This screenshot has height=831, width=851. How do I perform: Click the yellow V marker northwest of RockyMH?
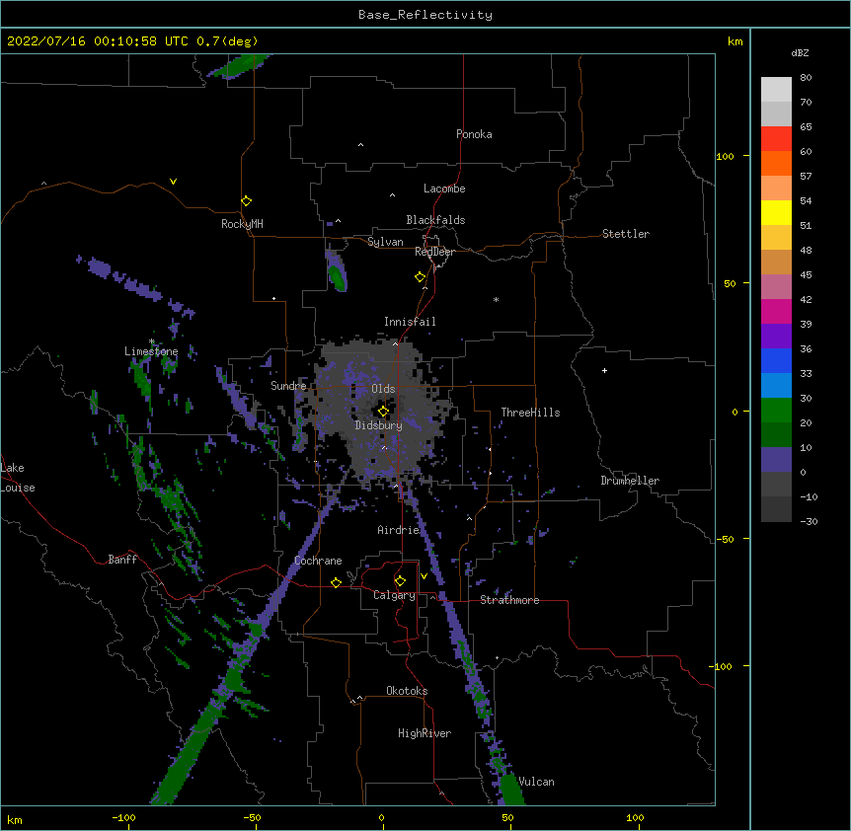(x=173, y=182)
